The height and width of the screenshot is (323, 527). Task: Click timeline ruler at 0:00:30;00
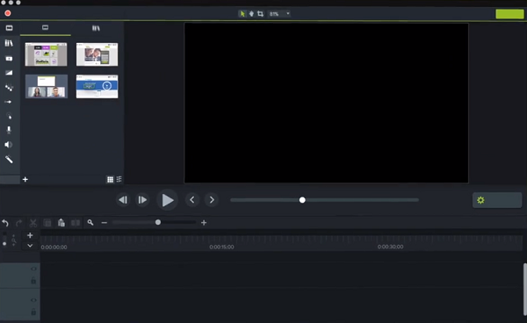point(390,247)
